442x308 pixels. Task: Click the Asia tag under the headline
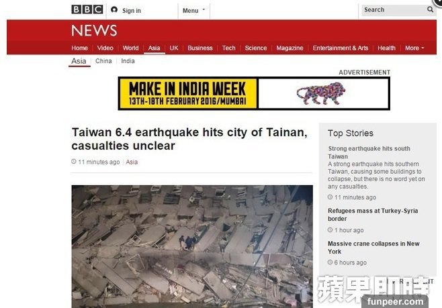click(x=132, y=162)
